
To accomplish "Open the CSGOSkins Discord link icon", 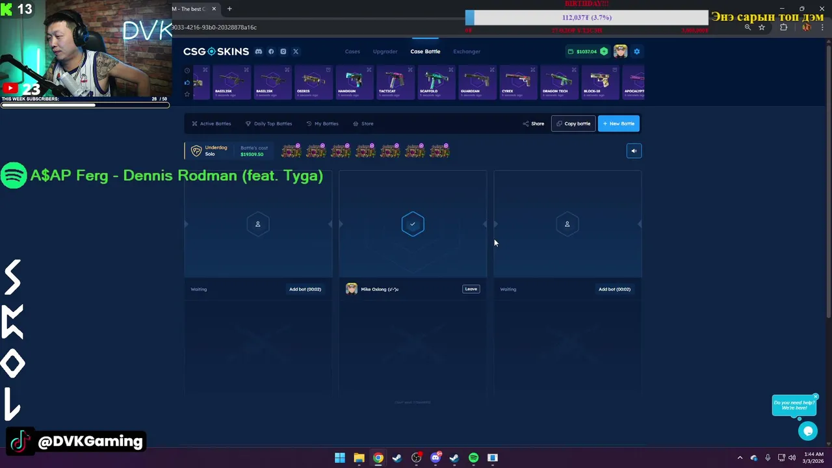I will point(259,51).
